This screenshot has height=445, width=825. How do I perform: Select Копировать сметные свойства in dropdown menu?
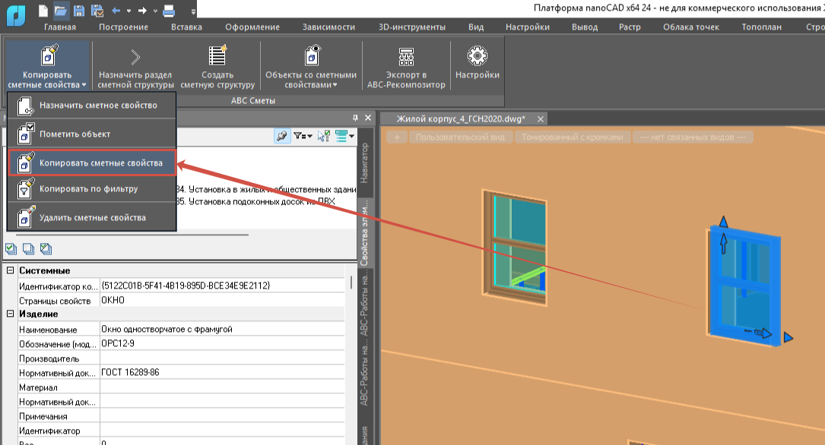point(91,163)
